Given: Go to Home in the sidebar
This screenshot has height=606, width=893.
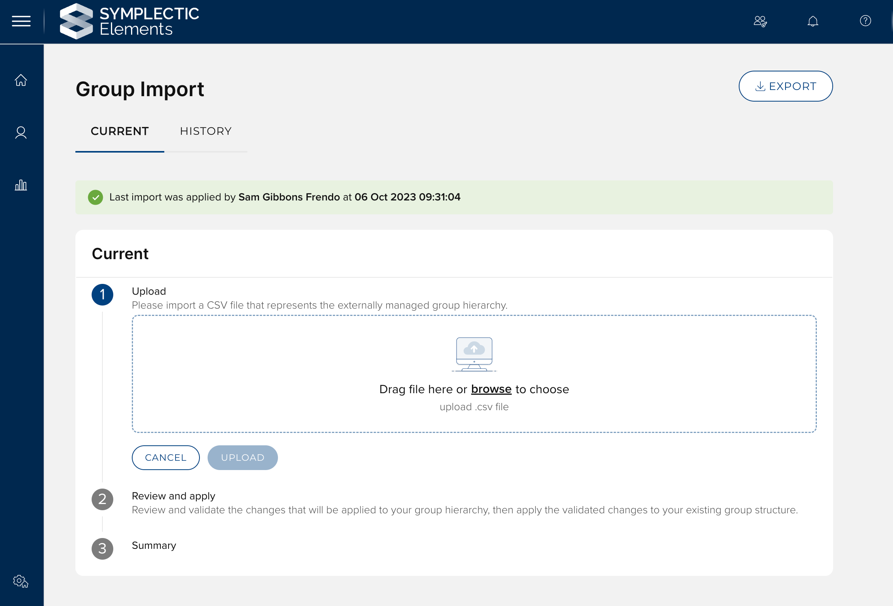Looking at the screenshot, I should [21, 80].
